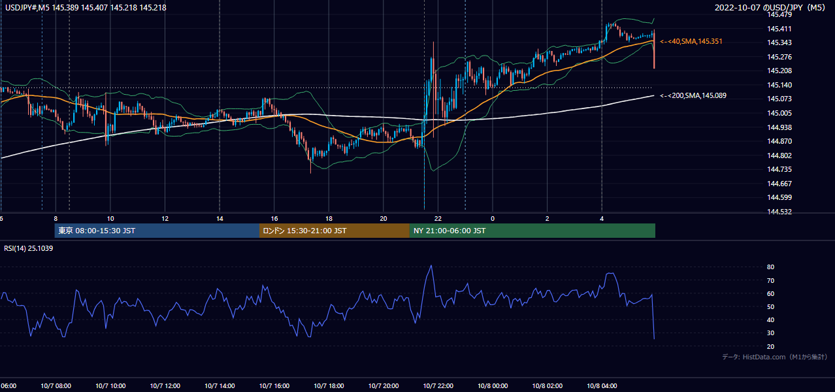Click hour label 2 below price chart
The width and height of the screenshot is (835, 392).
point(547,218)
